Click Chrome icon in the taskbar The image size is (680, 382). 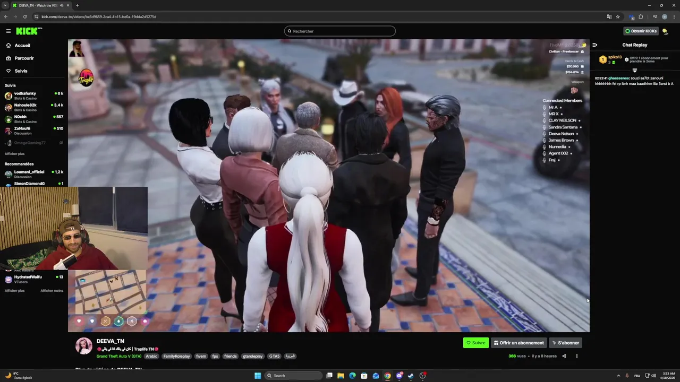[387, 376]
